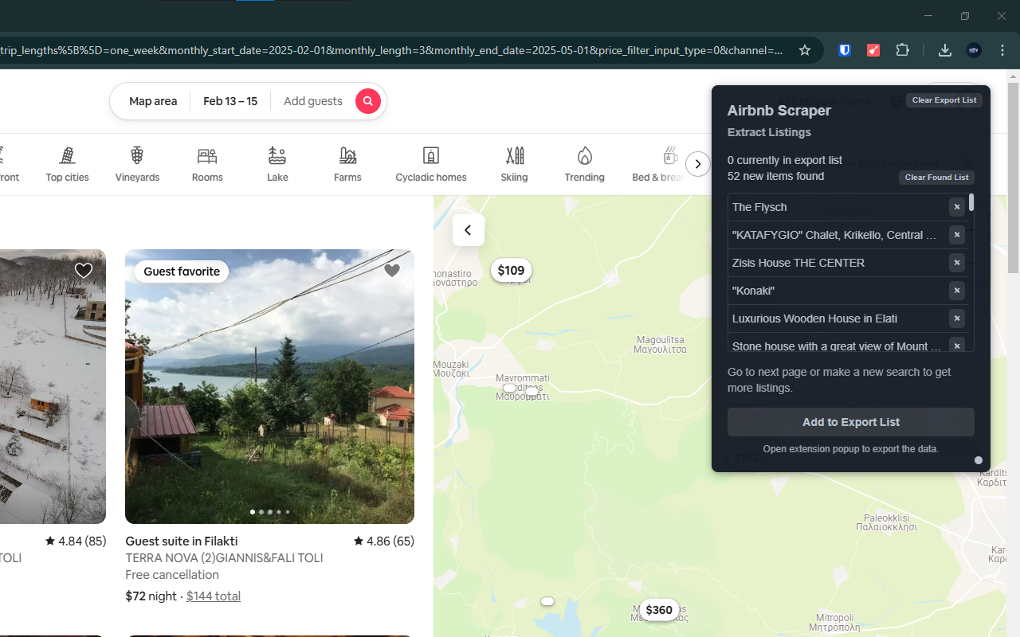Click the red Airbnb search button
Screen dimensions: 1020x637
[367, 101]
